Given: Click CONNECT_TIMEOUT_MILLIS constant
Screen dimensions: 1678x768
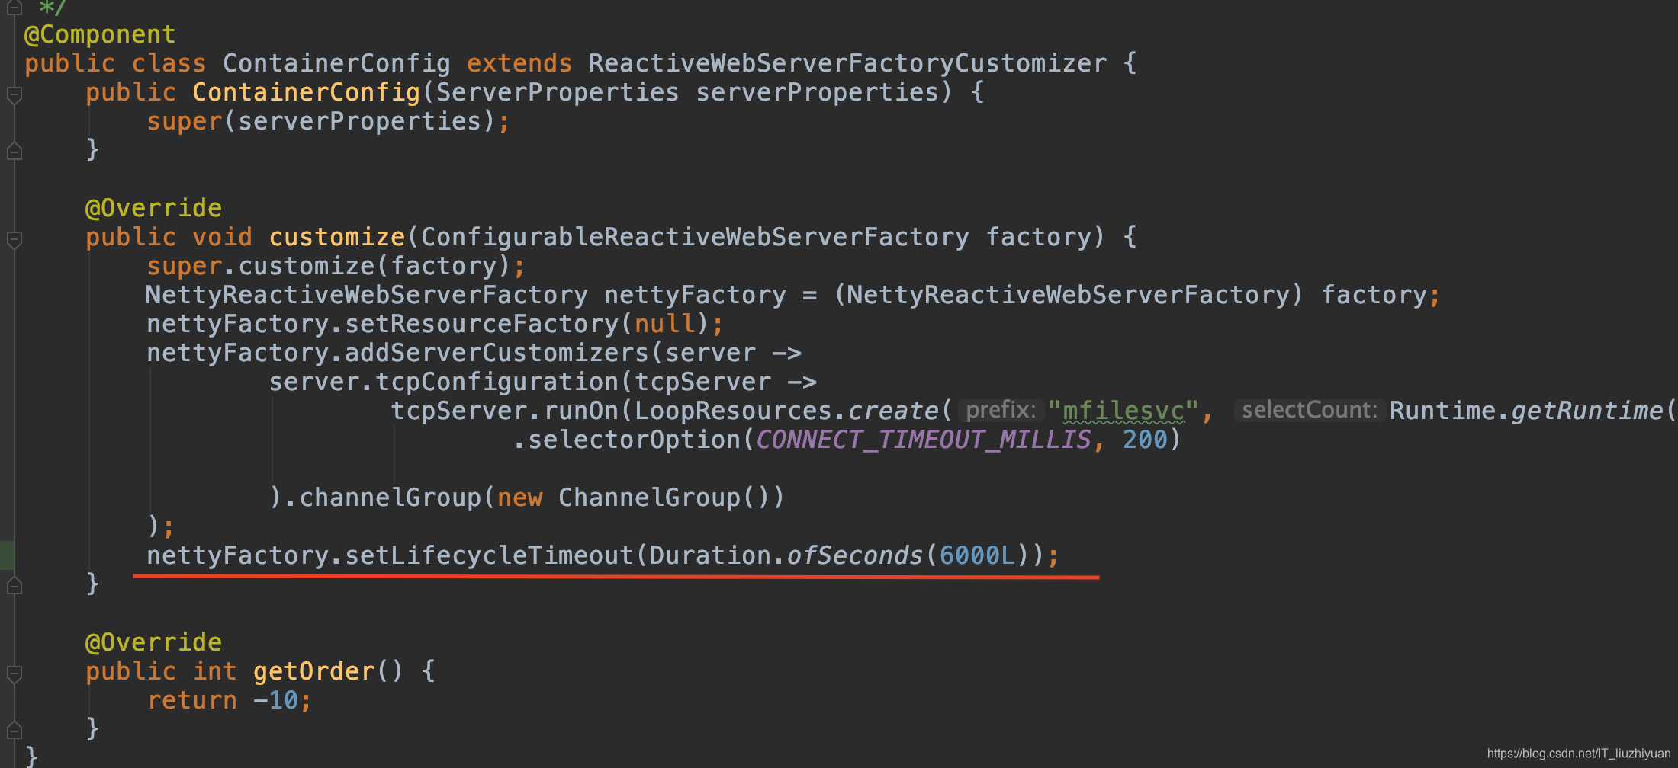Looking at the screenshot, I should 924,440.
